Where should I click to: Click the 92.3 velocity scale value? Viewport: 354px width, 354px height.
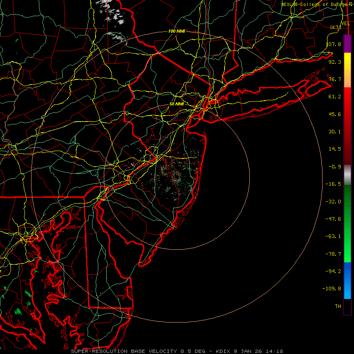335,62
